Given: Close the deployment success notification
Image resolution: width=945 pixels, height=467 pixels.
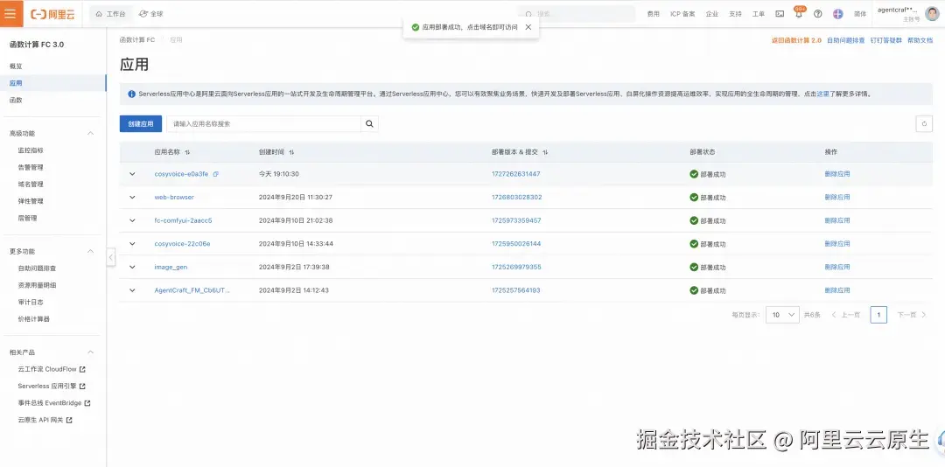Looking at the screenshot, I should click(528, 27).
